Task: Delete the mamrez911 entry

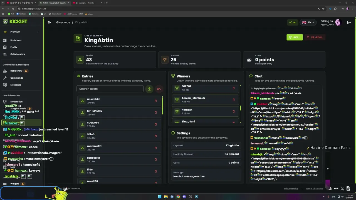Action: 156,148
